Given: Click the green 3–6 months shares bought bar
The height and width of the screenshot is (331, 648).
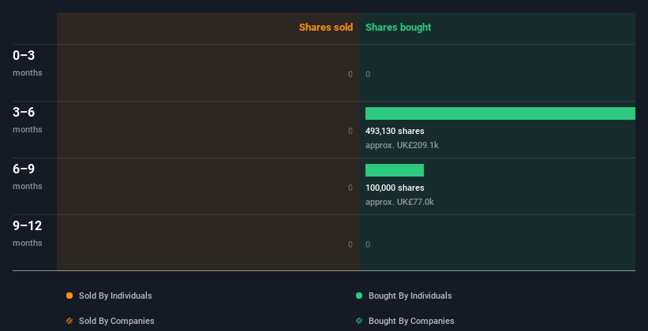Looking at the screenshot, I should (x=500, y=113).
